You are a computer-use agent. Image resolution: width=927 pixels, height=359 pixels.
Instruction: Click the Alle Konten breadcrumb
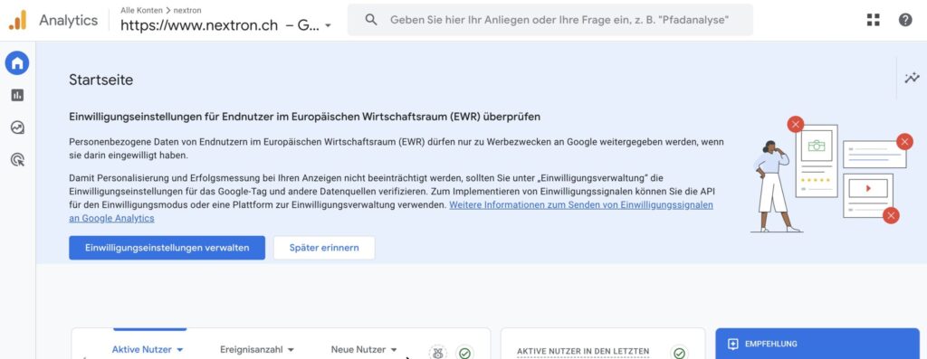pos(141,10)
